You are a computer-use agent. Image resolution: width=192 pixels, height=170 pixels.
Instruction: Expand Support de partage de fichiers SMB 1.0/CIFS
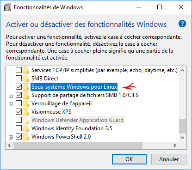[x=11, y=96]
